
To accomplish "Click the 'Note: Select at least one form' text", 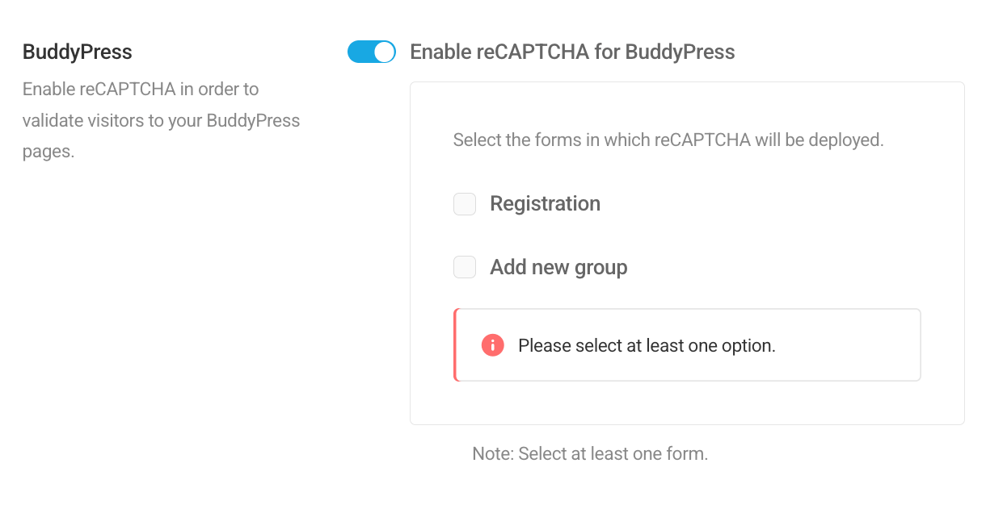I will (589, 453).
